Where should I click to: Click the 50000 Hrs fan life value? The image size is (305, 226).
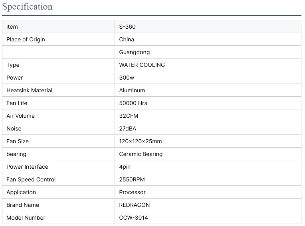(133, 103)
